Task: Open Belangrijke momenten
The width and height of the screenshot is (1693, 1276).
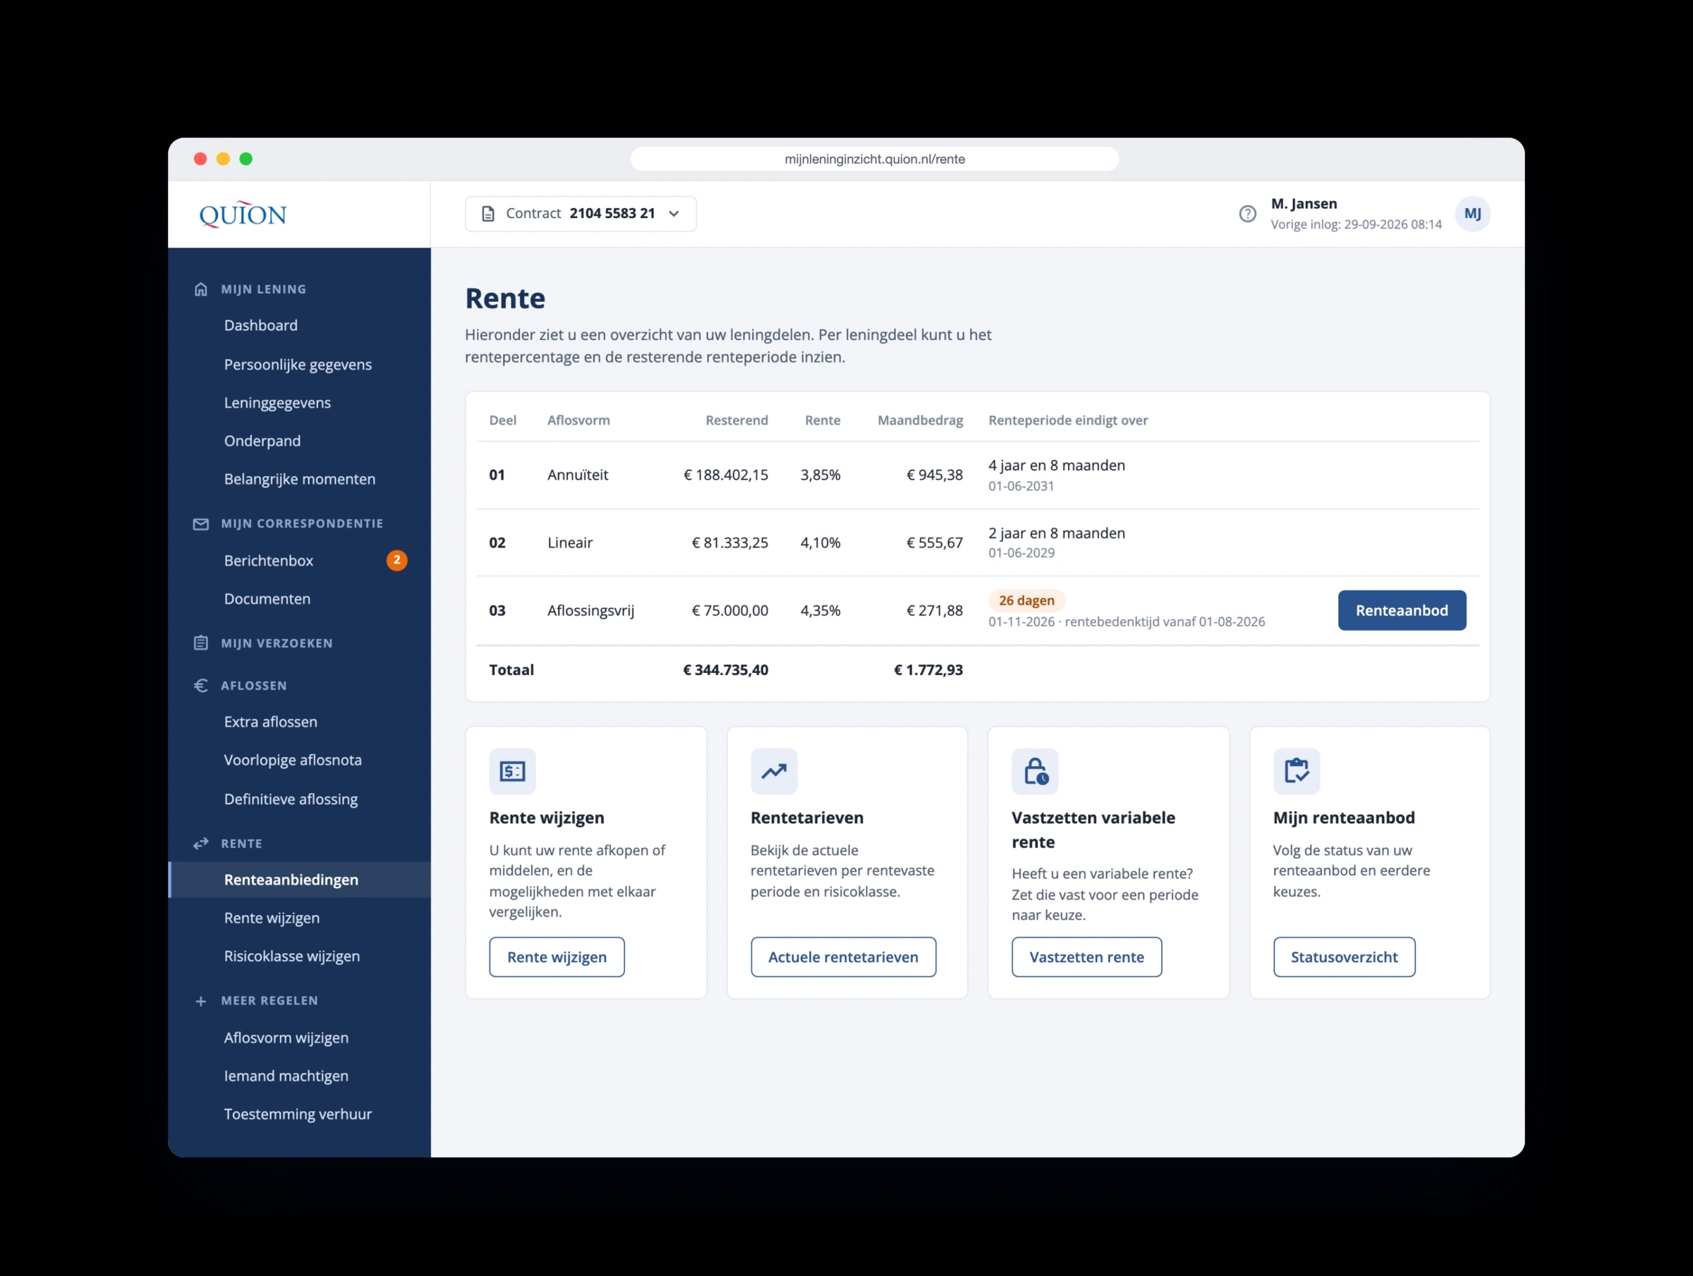Action: 299,479
